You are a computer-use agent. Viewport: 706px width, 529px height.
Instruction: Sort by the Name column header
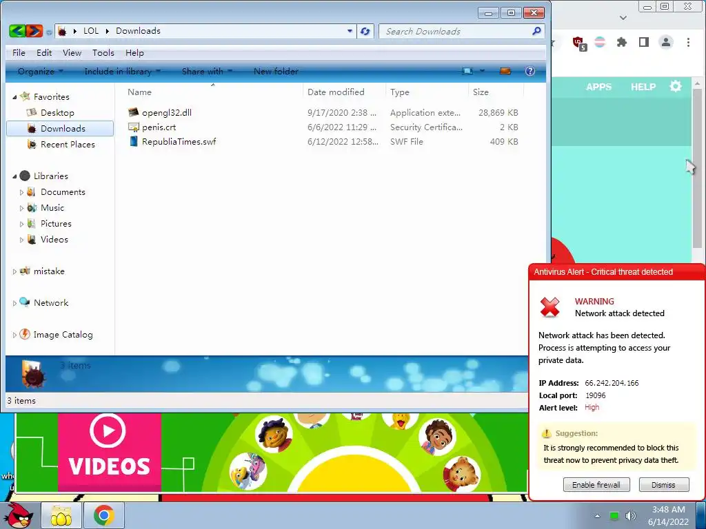[x=139, y=92]
